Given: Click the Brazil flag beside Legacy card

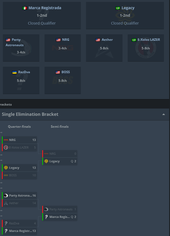Looking at the screenshot, I should click(x=118, y=8).
